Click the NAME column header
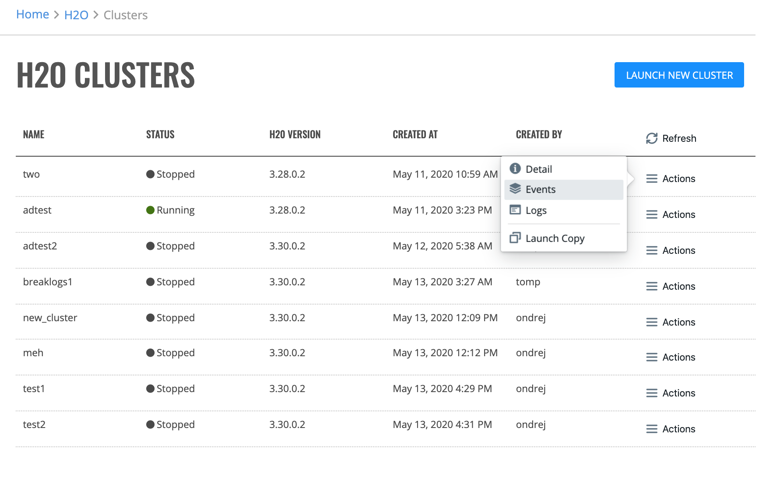Viewport: 780px width, 484px height. tap(34, 134)
